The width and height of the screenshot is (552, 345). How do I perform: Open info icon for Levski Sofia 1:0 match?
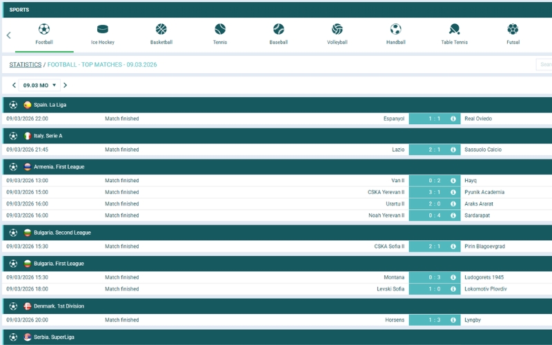click(453, 289)
